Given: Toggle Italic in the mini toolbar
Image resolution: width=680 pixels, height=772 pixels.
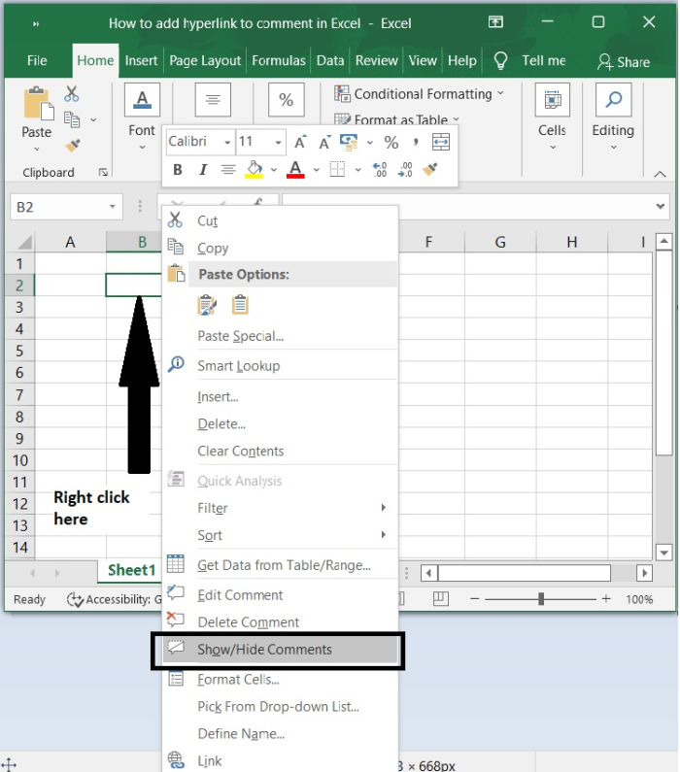Looking at the screenshot, I should point(202,170).
